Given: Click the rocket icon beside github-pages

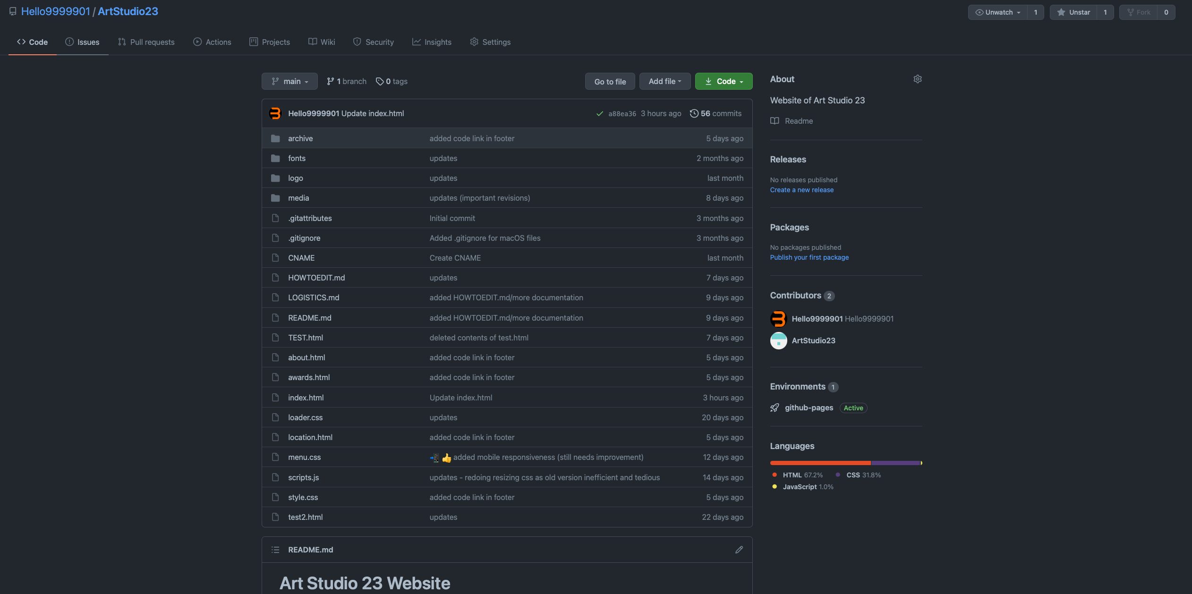Looking at the screenshot, I should click(775, 407).
